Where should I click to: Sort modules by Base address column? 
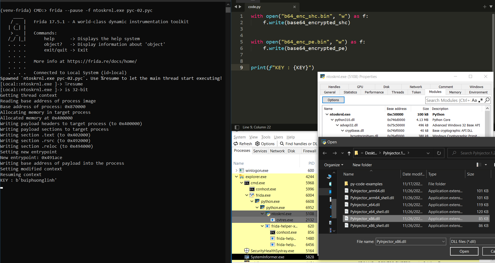click(x=397, y=109)
